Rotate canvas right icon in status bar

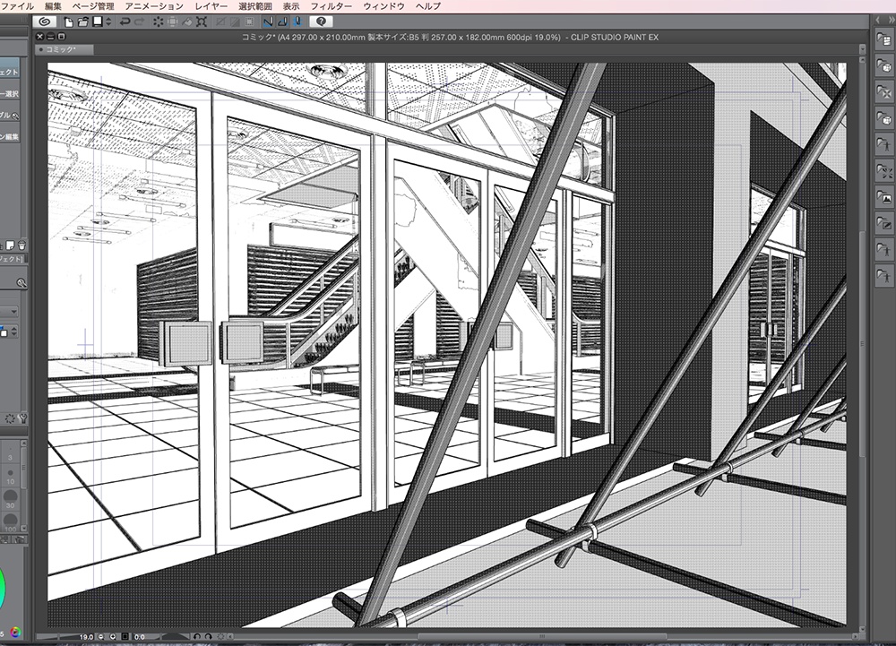[x=209, y=636]
